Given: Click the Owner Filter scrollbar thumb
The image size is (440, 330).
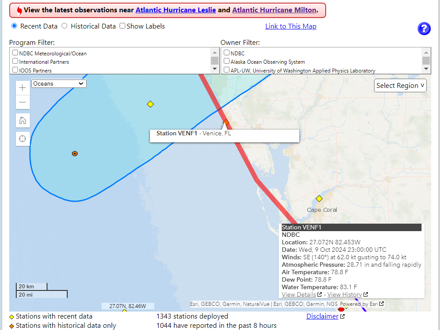Looking at the screenshot, I should (x=426, y=61).
